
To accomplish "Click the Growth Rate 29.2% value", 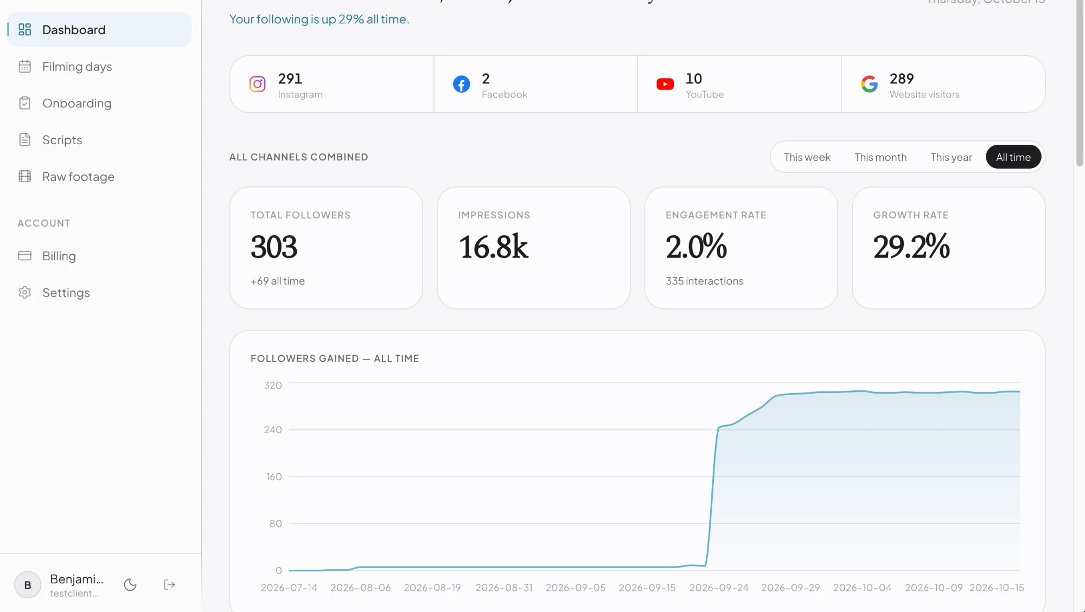I will 911,247.
